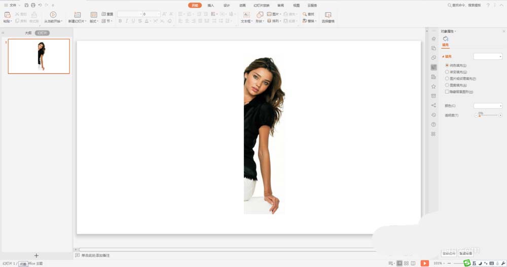Click the 形状 shapes icon
Image resolution: width=507 pixels, height=267 pixels.
[259, 15]
